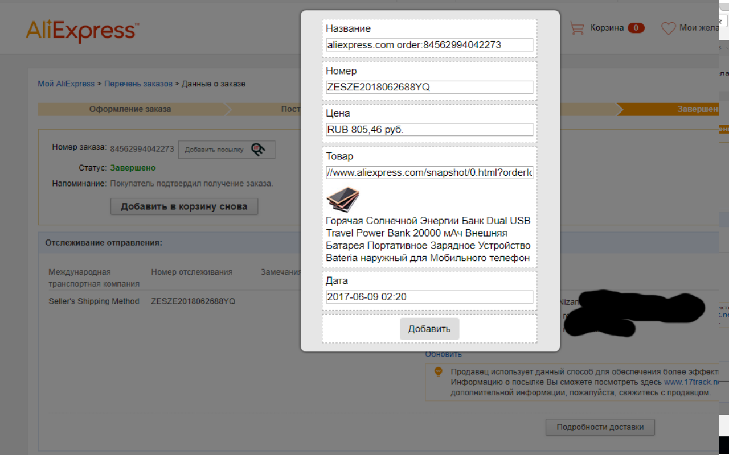Click order number 84562994042273 on page
The width and height of the screenshot is (729, 455).
(x=142, y=149)
